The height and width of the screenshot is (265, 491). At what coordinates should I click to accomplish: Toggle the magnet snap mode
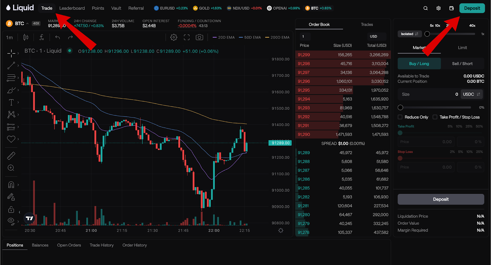(x=11, y=185)
